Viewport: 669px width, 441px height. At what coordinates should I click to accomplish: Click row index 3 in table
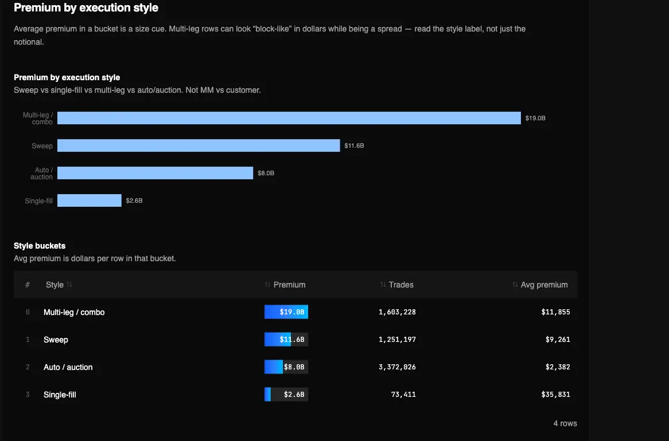pos(28,395)
